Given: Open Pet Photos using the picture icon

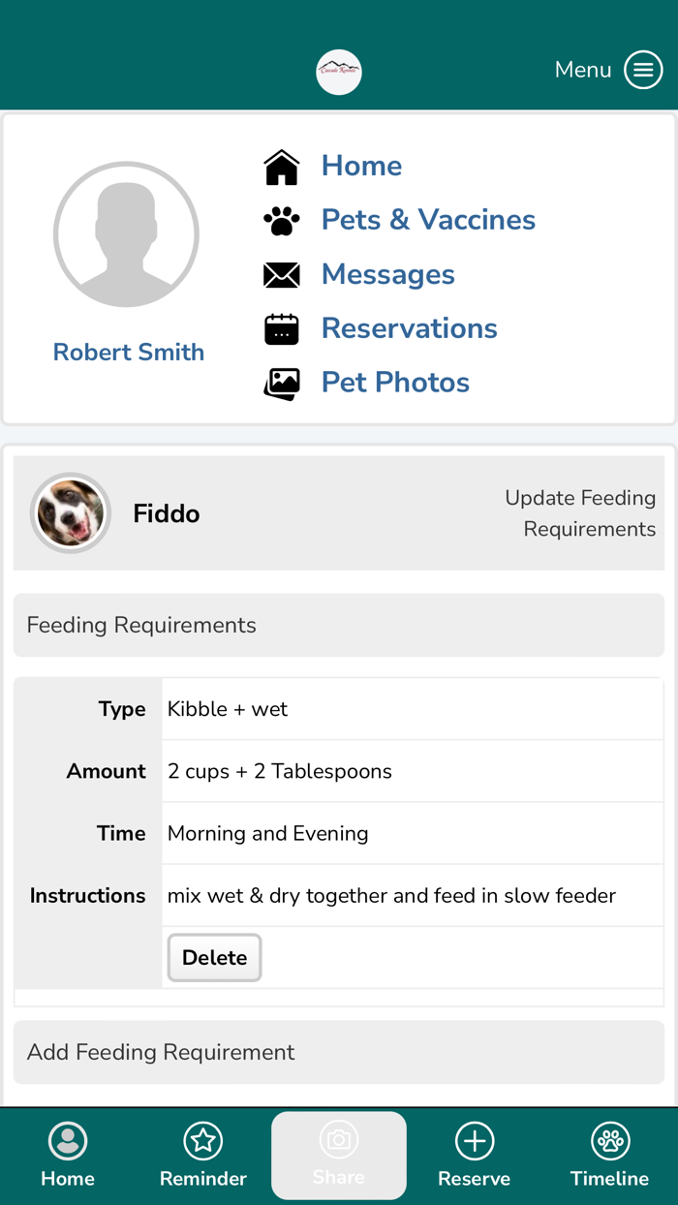Looking at the screenshot, I should pyautogui.click(x=281, y=383).
